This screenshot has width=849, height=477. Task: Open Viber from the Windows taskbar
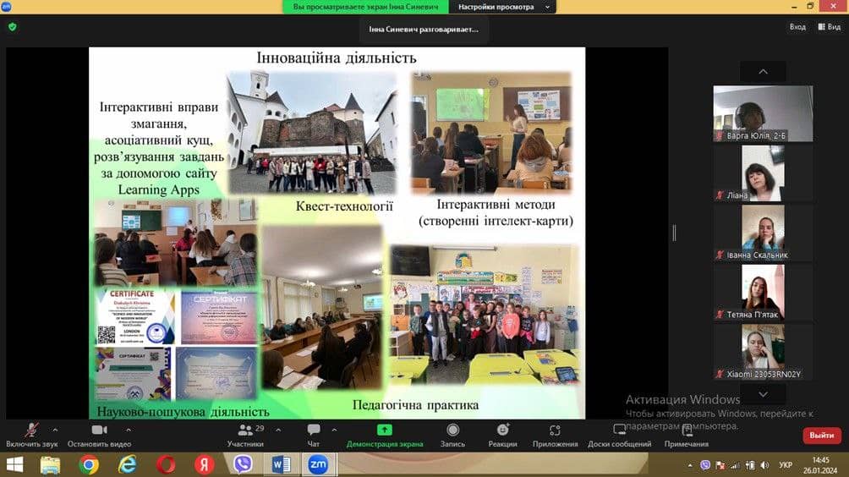[x=243, y=464]
